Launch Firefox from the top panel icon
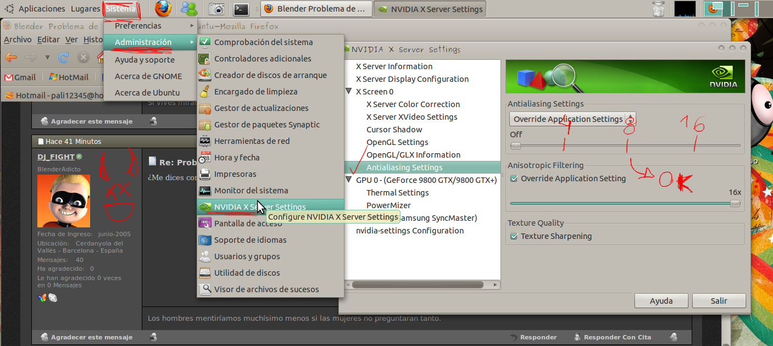The image size is (773, 346). pos(163,9)
